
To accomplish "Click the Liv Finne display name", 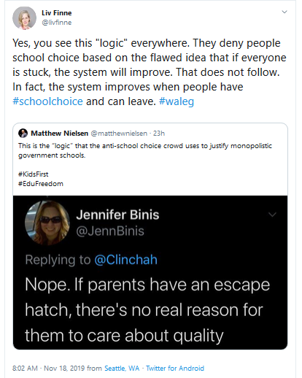I will coord(57,13).
